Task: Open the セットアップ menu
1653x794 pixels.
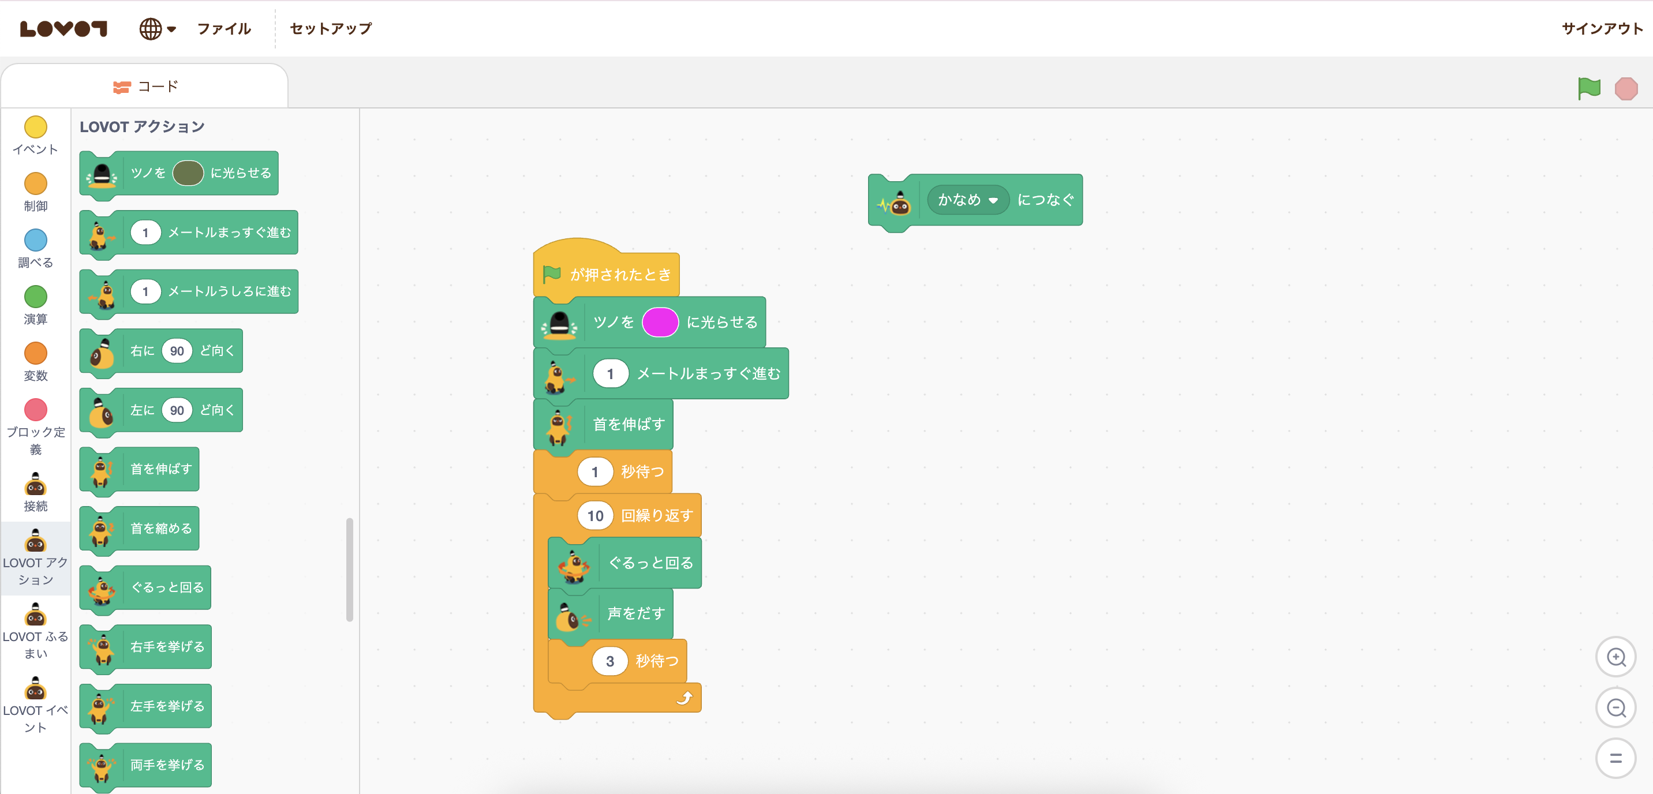Action: tap(331, 29)
